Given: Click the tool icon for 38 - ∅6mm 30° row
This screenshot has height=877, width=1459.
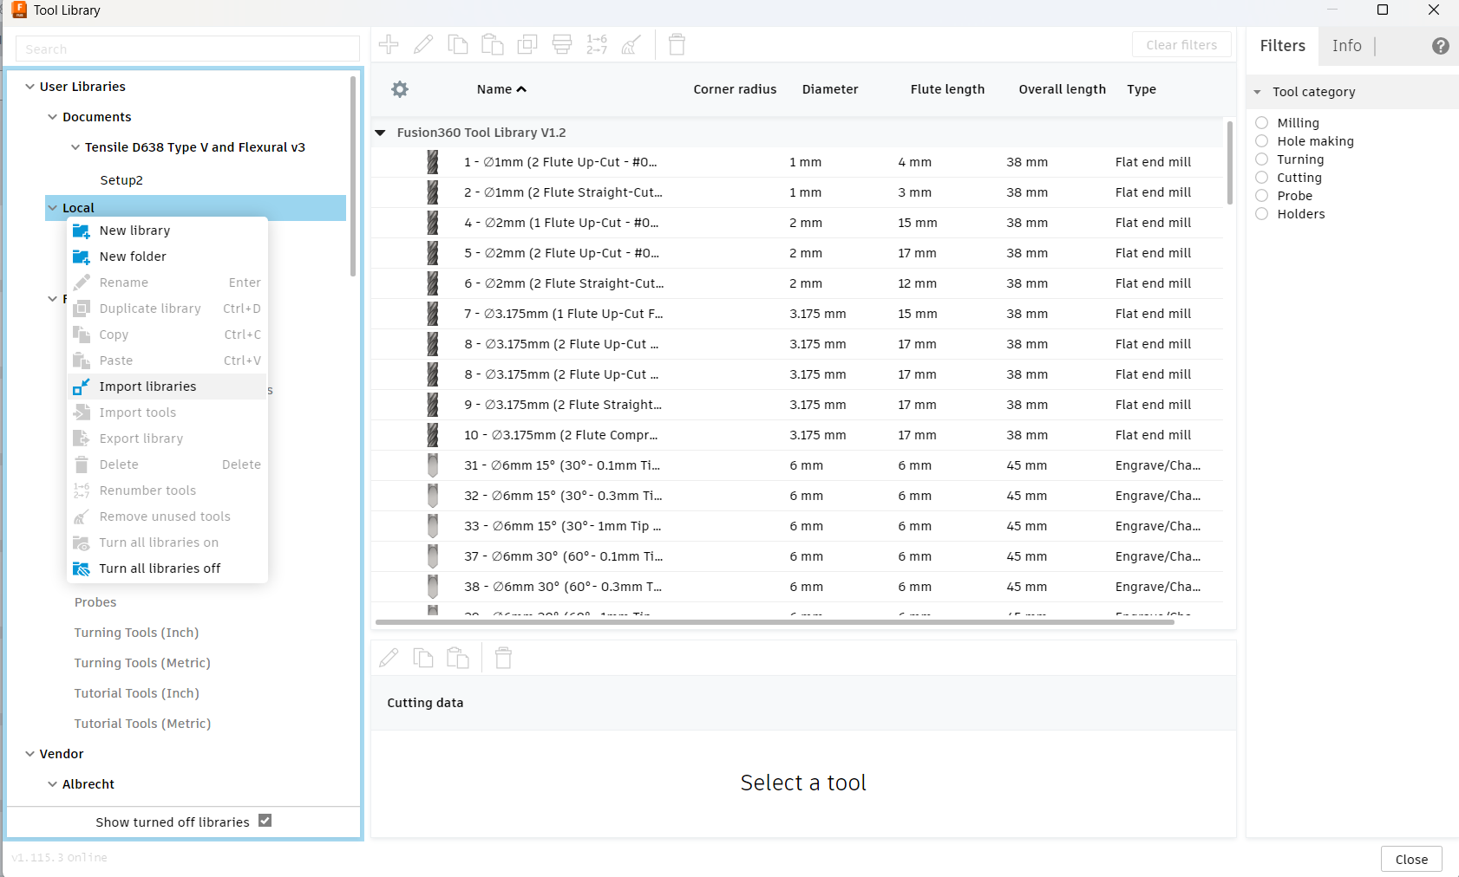Looking at the screenshot, I should [433, 587].
